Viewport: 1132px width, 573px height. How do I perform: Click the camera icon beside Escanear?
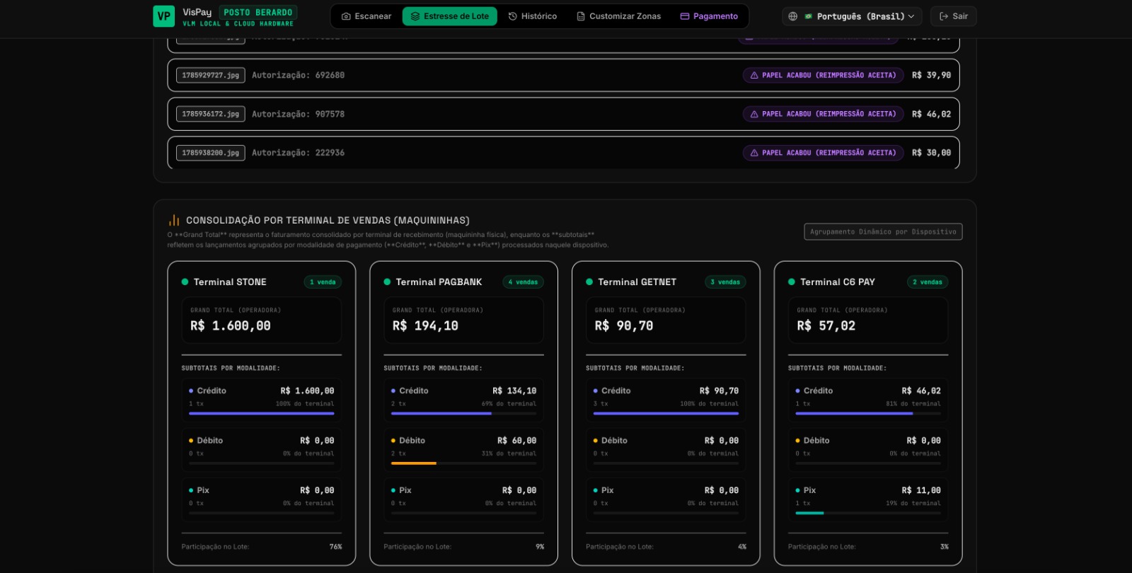346,16
